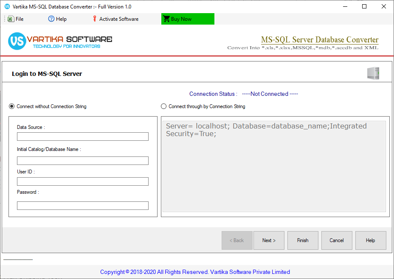This screenshot has height=279, width=394.
Task: Click the Login to MS-SQL Server heading
Action: point(47,74)
